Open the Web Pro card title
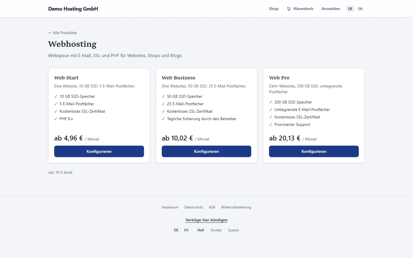 [x=279, y=78]
